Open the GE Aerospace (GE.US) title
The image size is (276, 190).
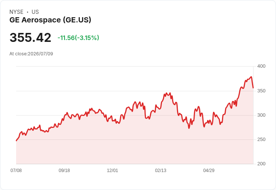click(50, 20)
